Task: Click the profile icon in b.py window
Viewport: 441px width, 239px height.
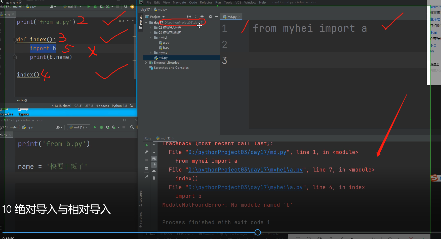Action: (x=114, y=127)
